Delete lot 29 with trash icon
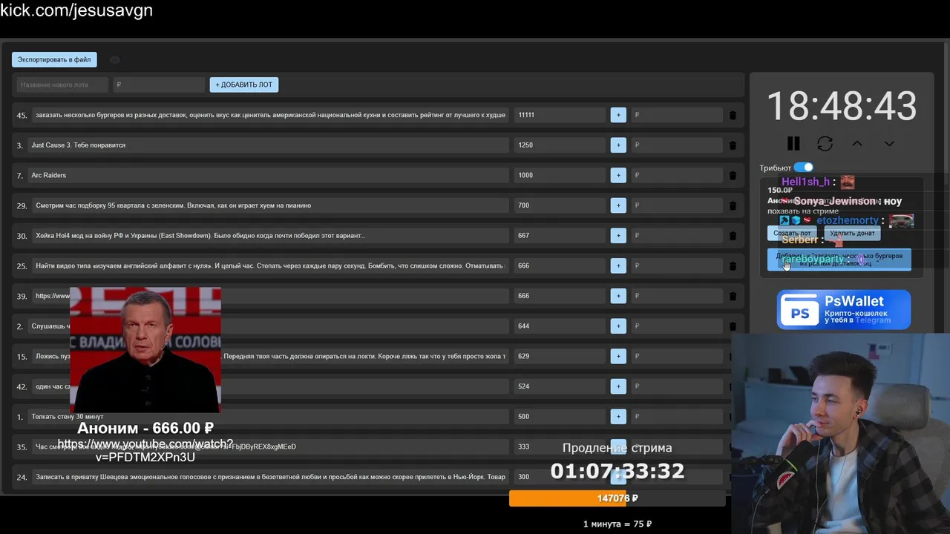 733,205
